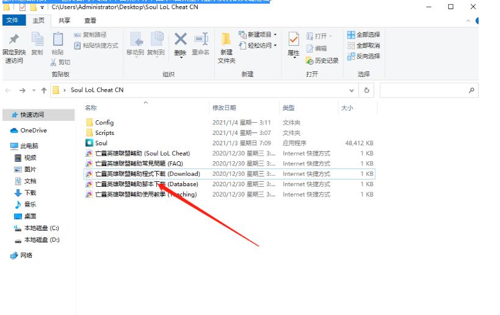Click Select none in ribbon
The height and width of the screenshot is (315, 500).
[x=363, y=46]
